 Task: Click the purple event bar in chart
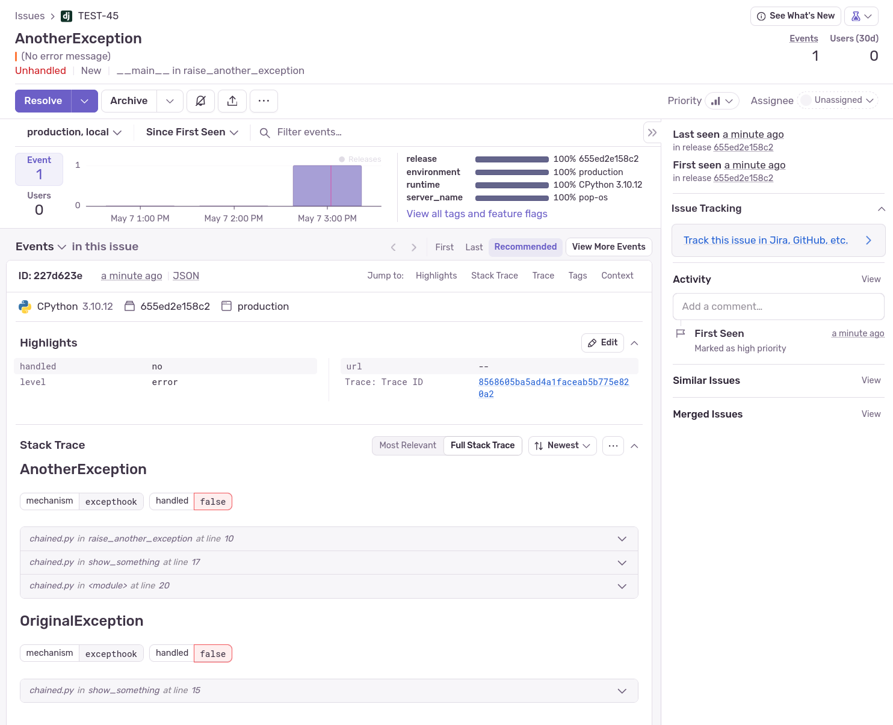point(327,186)
